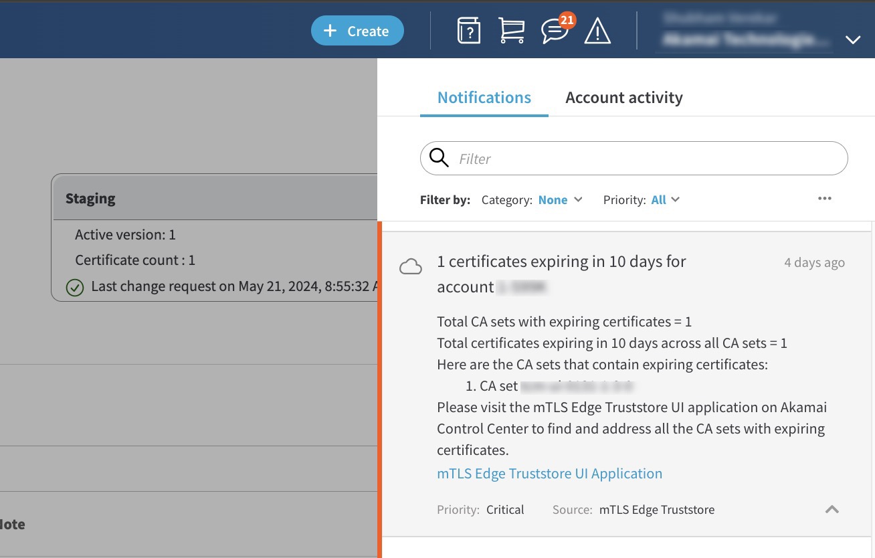Click the notifications chat icon with badge
Viewport: 875px width, 558px height.
pos(554,31)
